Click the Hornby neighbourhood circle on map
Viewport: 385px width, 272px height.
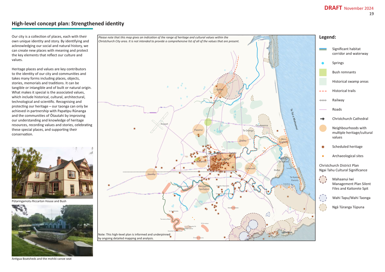[151, 174]
